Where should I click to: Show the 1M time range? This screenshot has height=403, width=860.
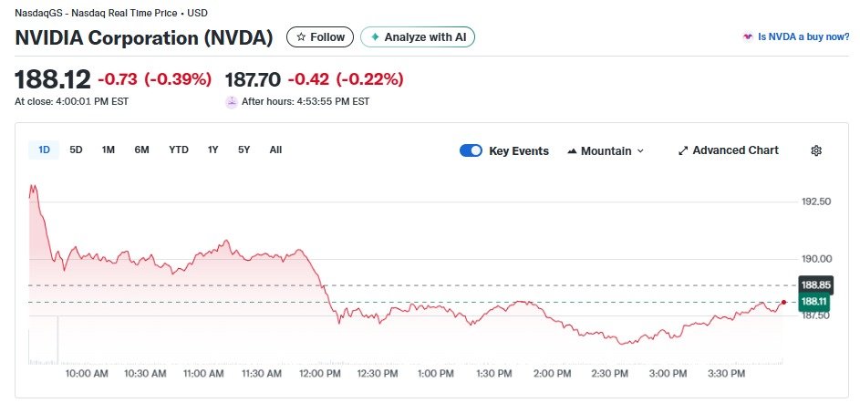pyautogui.click(x=109, y=150)
